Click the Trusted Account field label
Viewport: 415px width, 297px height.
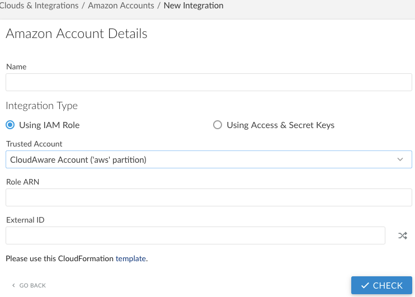pos(34,144)
